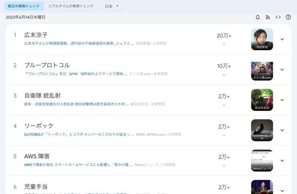Click the trend title 自衛隊 銃乱射
This screenshot has height=194, width=297.
42,96
